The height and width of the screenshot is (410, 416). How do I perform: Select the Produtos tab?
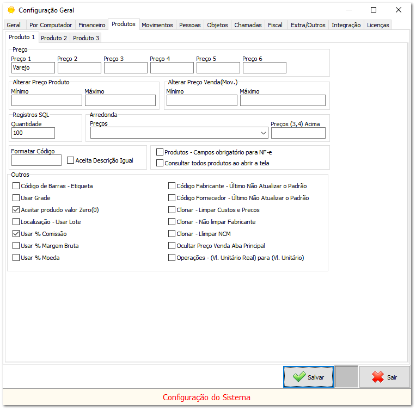124,24
